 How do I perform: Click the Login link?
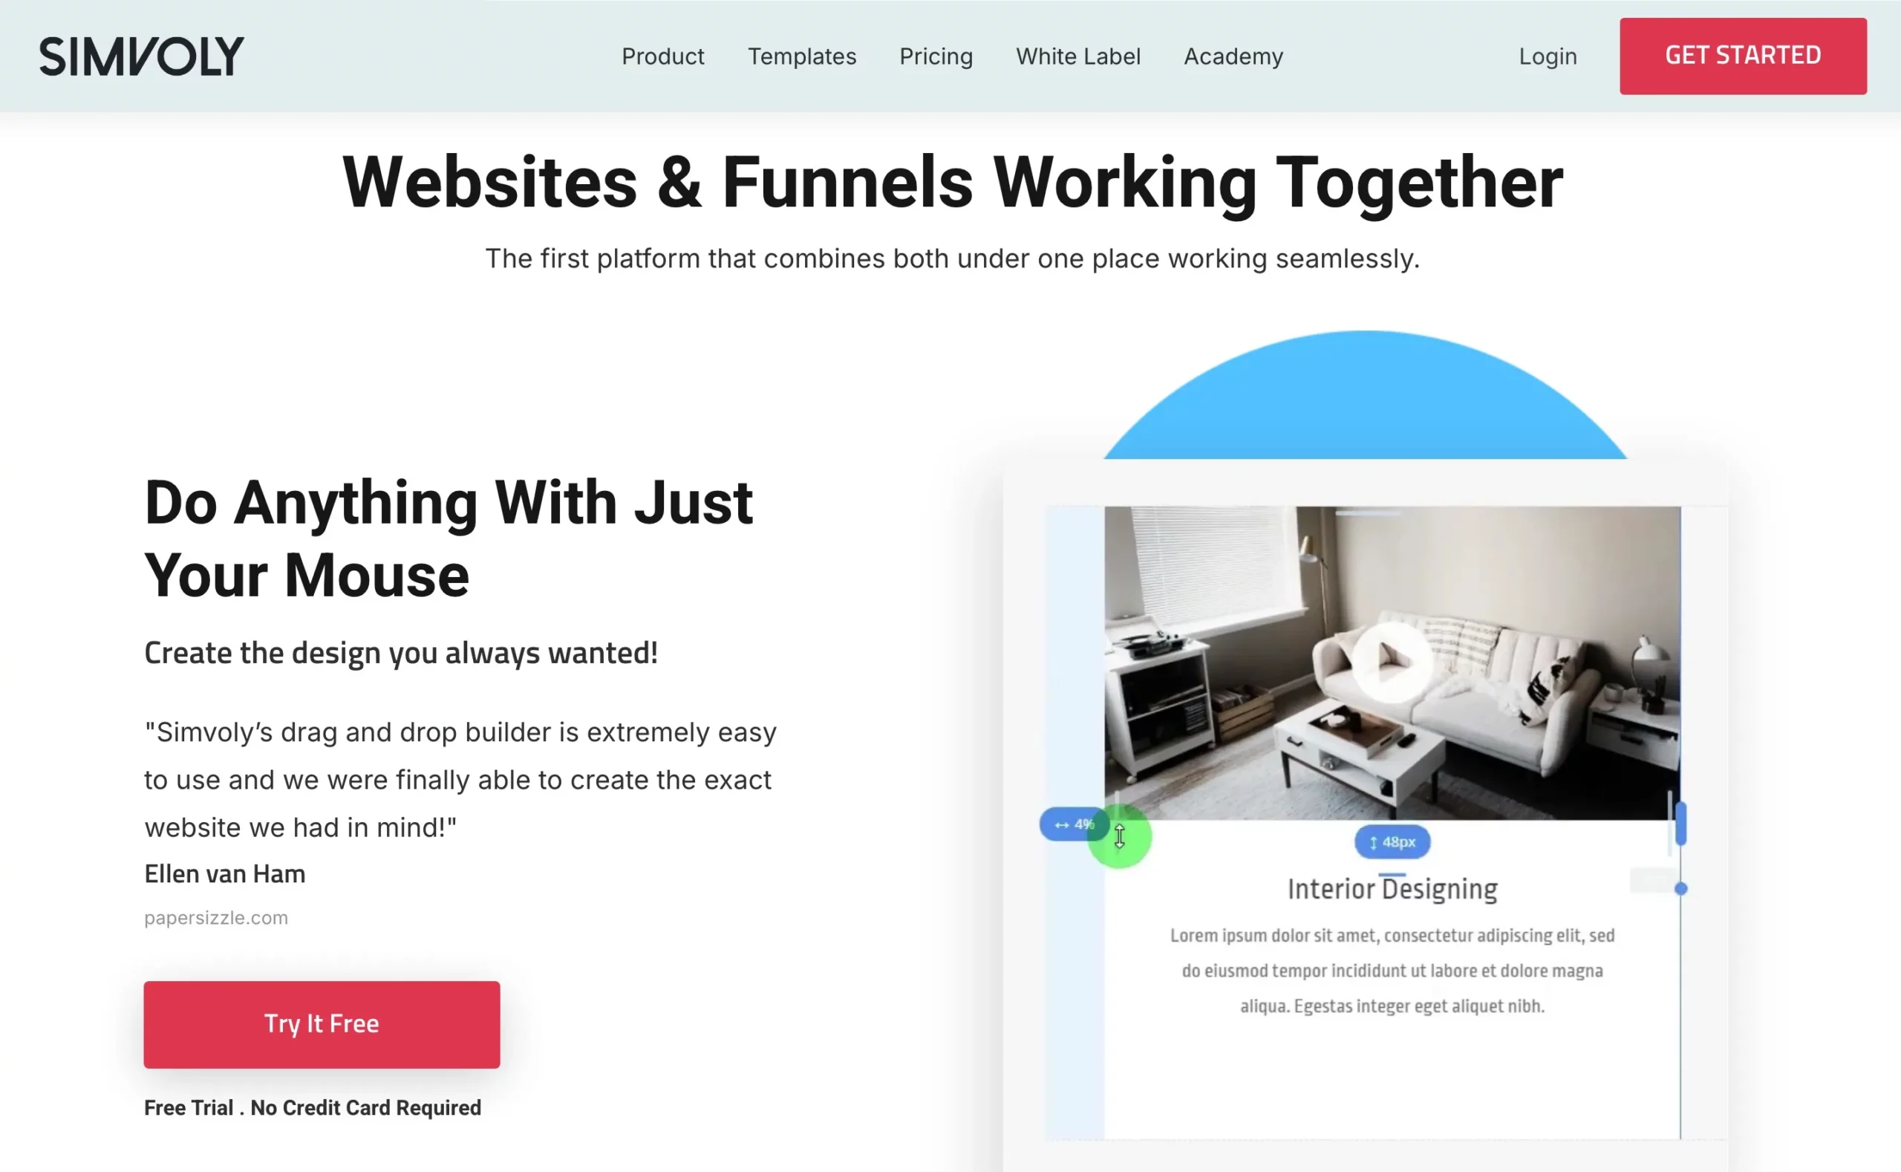1545,56
